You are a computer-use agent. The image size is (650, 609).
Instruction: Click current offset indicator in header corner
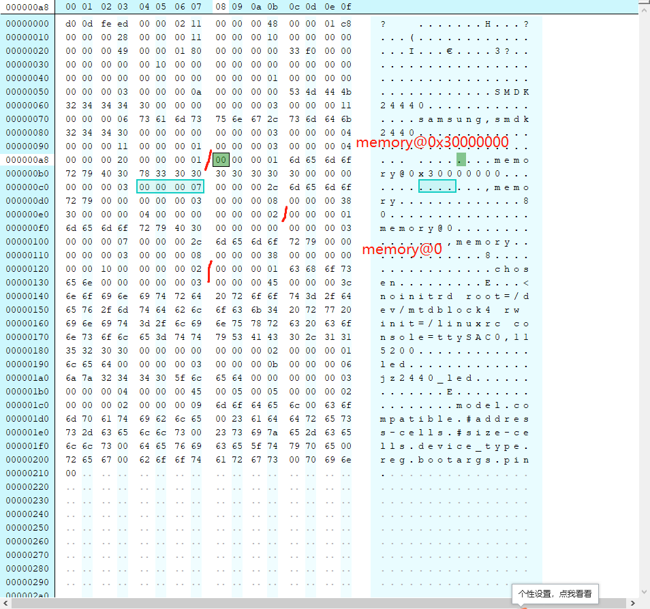click(x=27, y=7)
